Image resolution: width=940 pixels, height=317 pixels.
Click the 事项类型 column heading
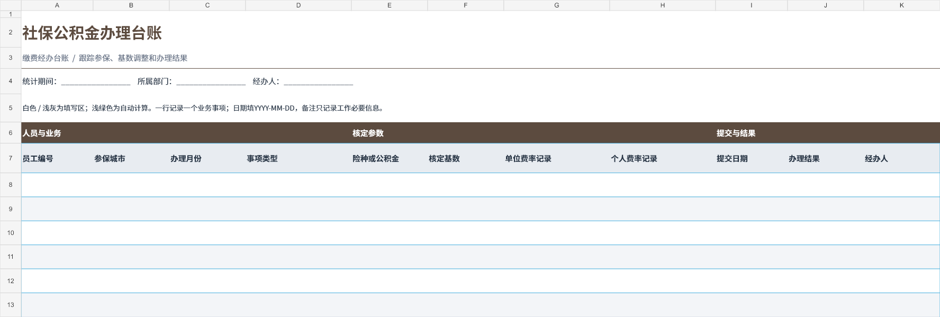[262, 159]
